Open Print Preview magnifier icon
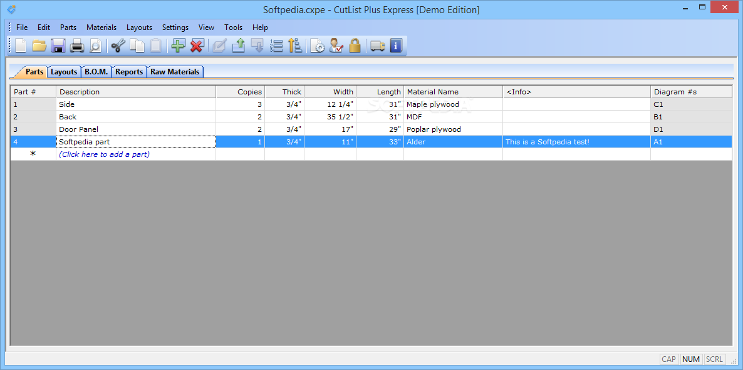 96,46
